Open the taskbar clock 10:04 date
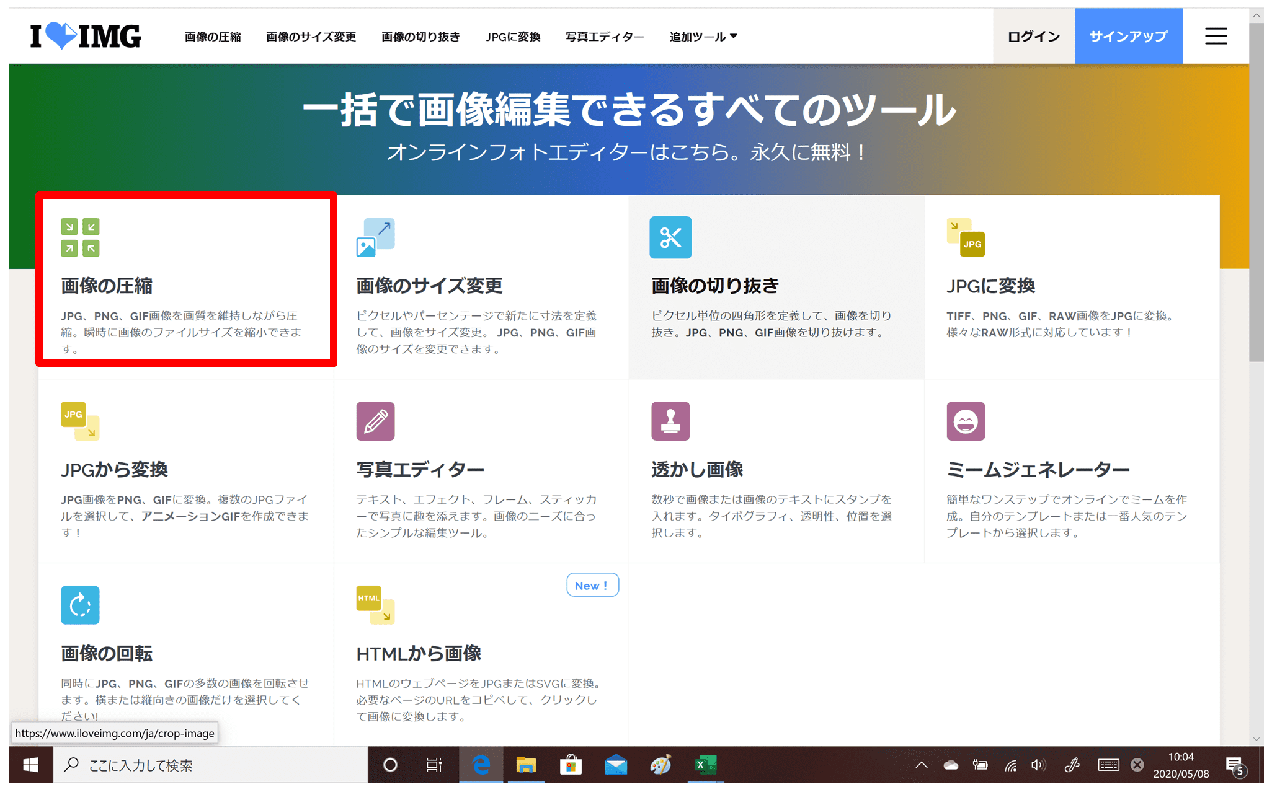Screen dimensions: 1272x787 [1181, 765]
